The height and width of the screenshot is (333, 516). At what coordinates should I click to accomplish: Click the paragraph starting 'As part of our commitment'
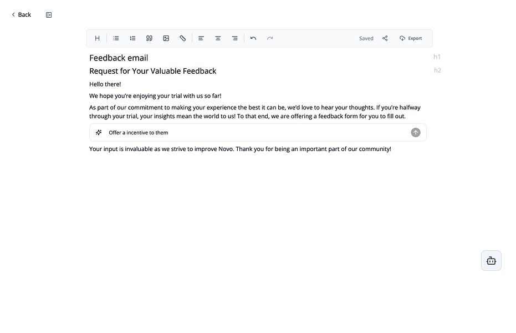pos(255,112)
